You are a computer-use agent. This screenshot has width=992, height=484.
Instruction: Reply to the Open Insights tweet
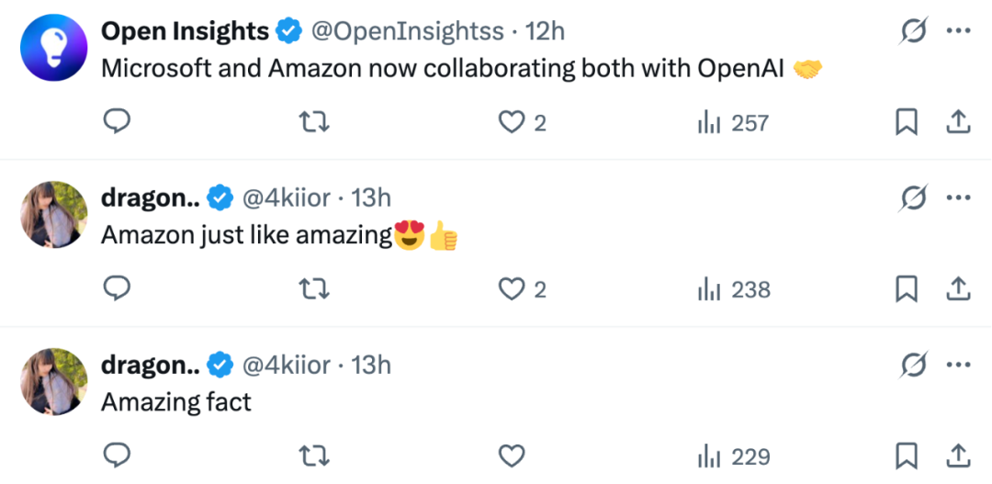(116, 122)
